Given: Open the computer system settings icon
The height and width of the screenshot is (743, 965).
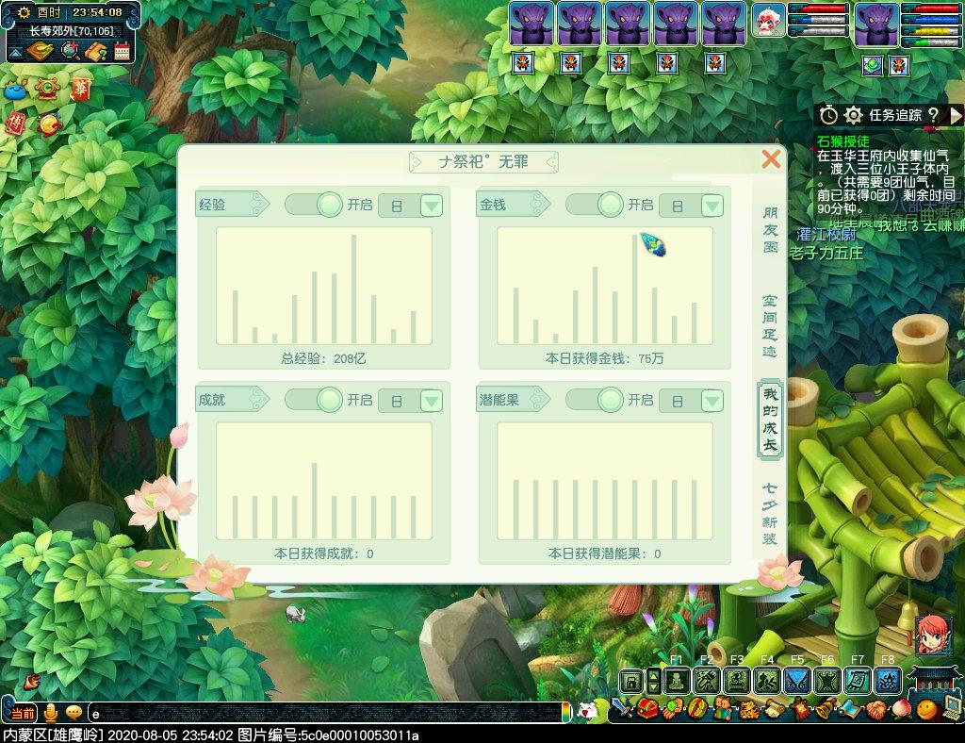Looking at the screenshot, I should click(x=952, y=708).
